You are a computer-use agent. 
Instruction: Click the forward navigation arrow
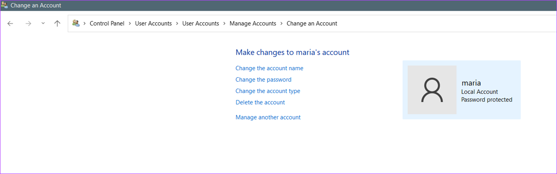coord(28,24)
